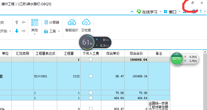207x110 pixels.
Task: Toggle 下井人工费 checkbox in the 929.47 row
Action: click(91, 109)
